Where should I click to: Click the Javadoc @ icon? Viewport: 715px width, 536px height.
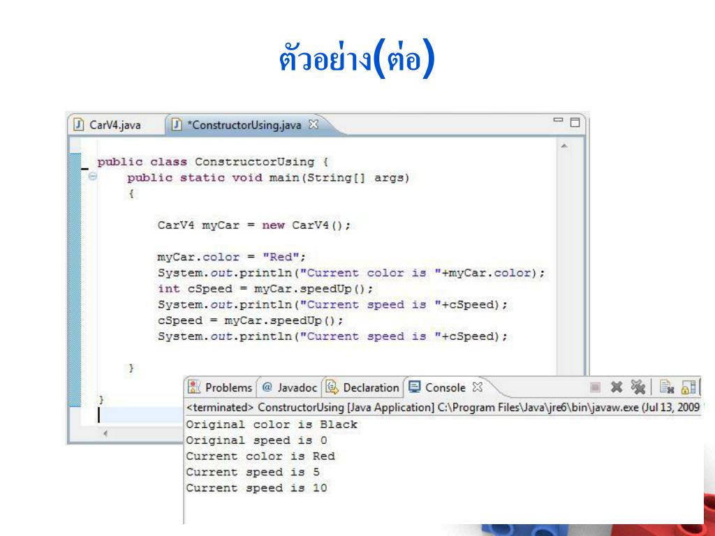[x=267, y=387]
